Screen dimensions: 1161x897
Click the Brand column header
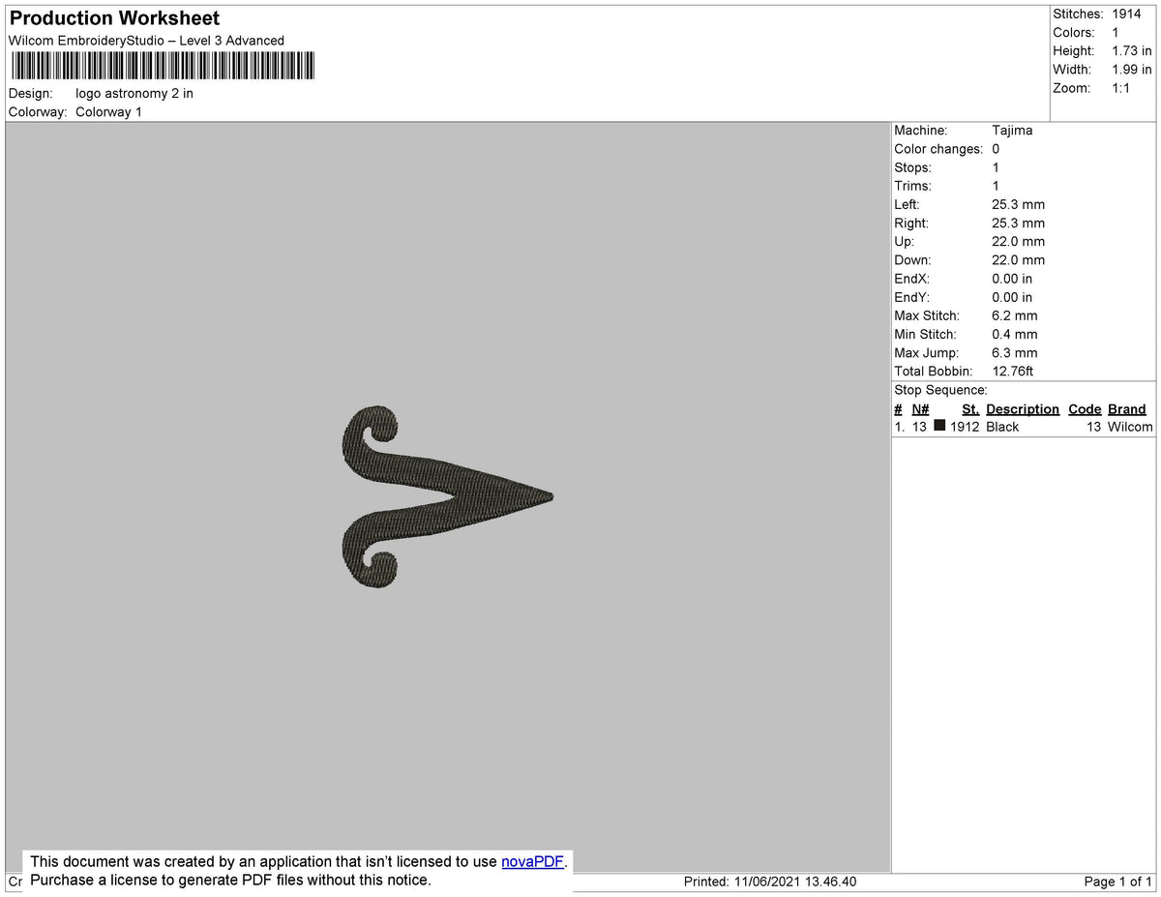click(x=1126, y=408)
